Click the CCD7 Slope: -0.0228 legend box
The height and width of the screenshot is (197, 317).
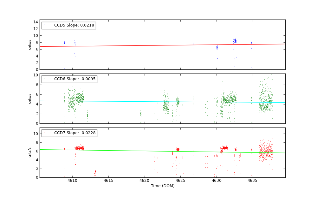coord(69,133)
